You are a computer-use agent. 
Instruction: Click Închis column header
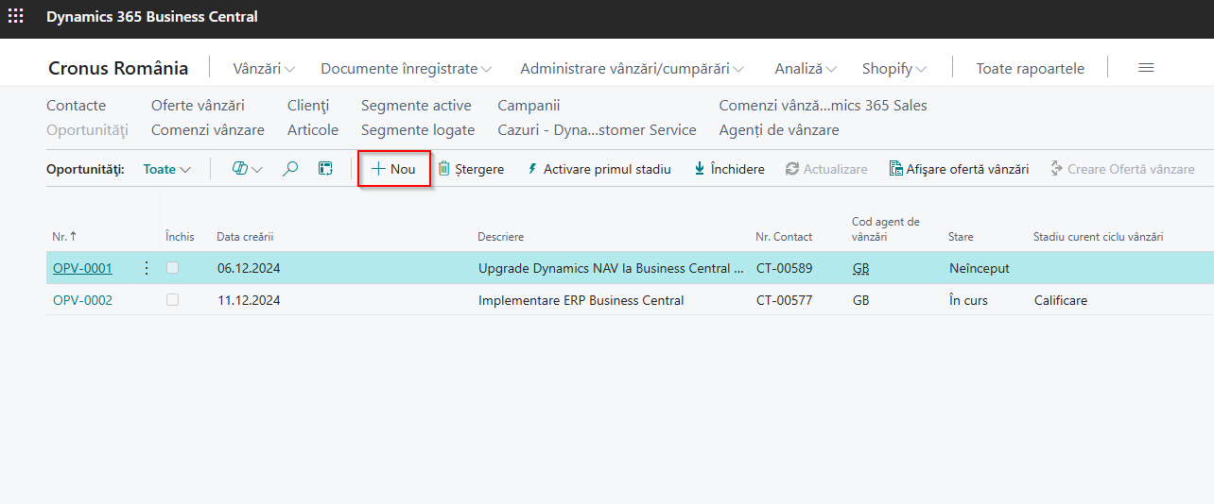(180, 237)
